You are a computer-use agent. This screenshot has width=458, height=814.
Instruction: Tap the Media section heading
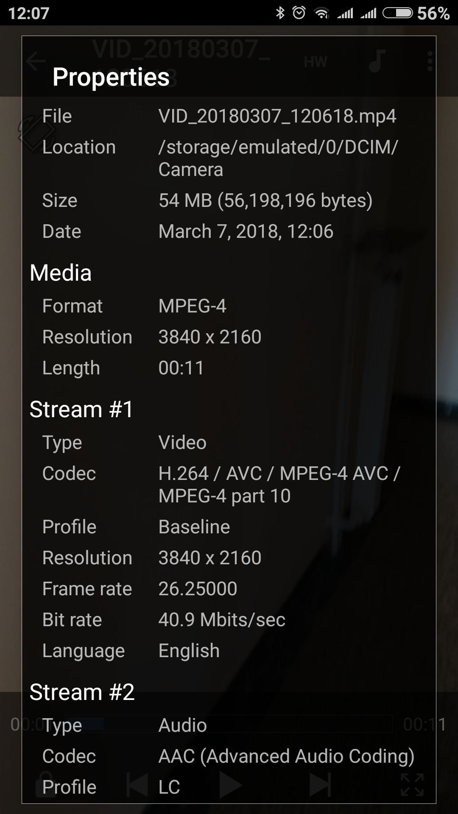pyautogui.click(x=61, y=273)
